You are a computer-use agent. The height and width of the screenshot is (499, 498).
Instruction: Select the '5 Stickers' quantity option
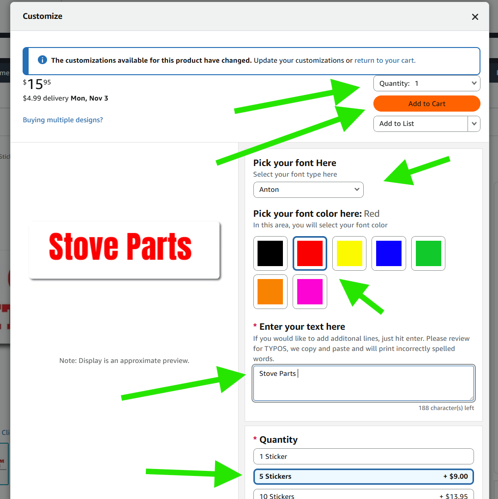tap(363, 476)
